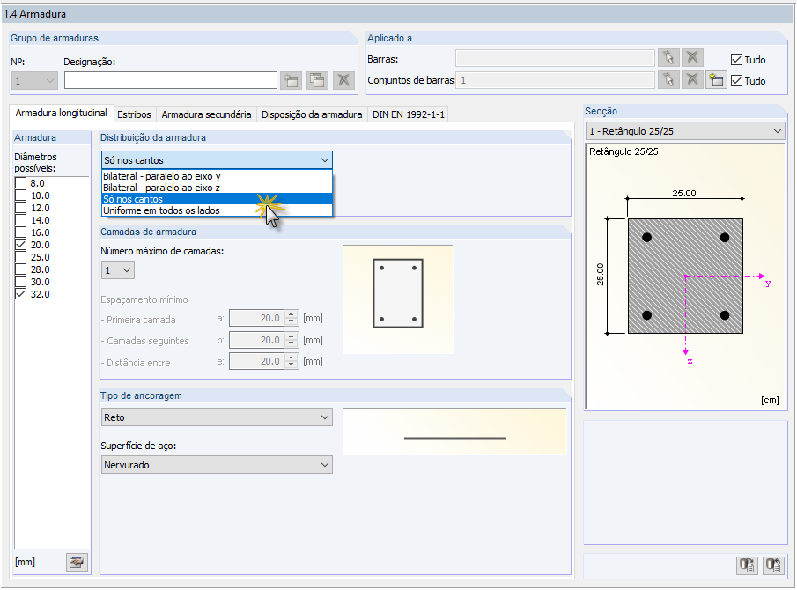
Task: Click the Diâmetros possíveis label
Action: (35, 163)
